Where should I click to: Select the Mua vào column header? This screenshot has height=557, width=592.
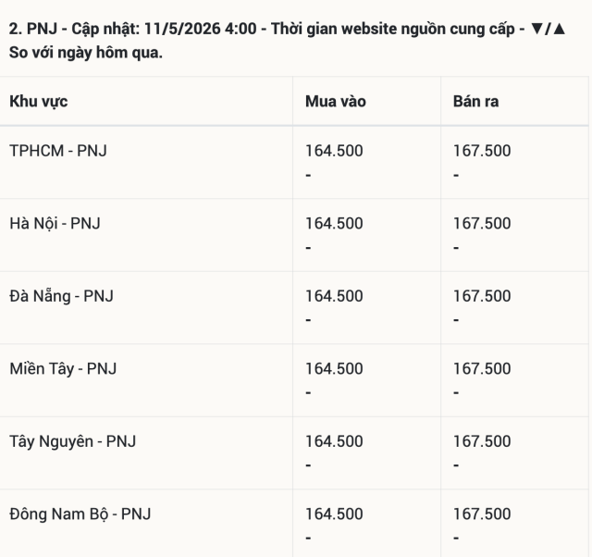click(336, 101)
